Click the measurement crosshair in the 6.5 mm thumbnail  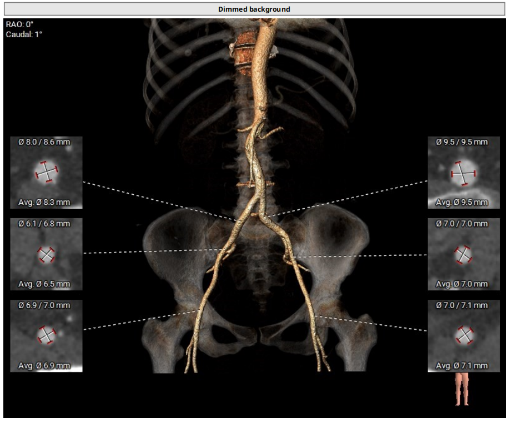47,254
